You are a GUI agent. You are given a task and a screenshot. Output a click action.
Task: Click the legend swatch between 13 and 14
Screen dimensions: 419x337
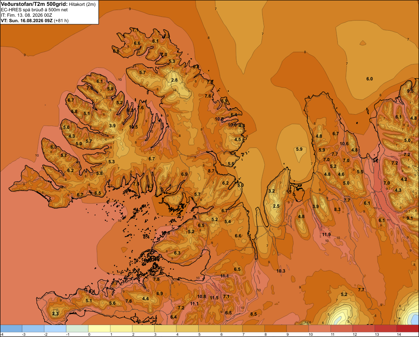click(386, 329)
